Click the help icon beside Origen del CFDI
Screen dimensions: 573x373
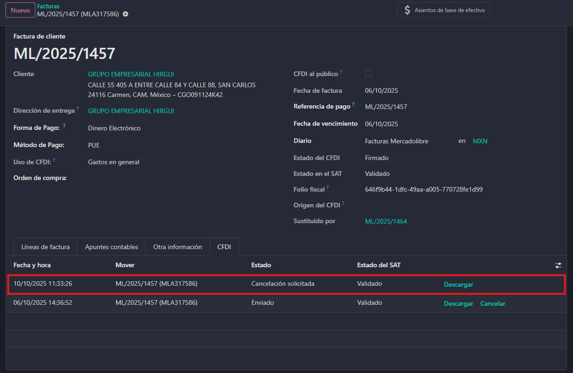point(343,203)
